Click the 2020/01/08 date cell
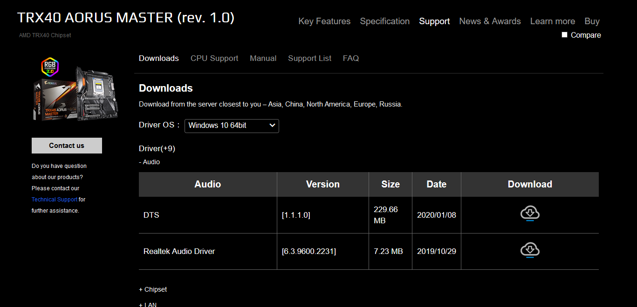This screenshot has width=637, height=307. (x=437, y=215)
